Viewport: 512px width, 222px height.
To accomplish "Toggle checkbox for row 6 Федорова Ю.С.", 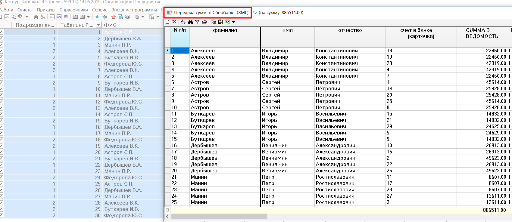I will click(x=1, y=64).
